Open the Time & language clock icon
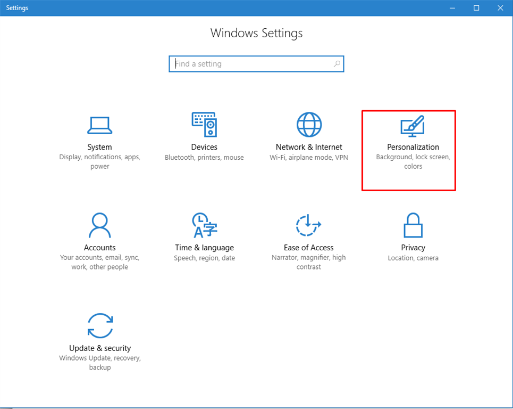513x409 pixels. (205, 225)
